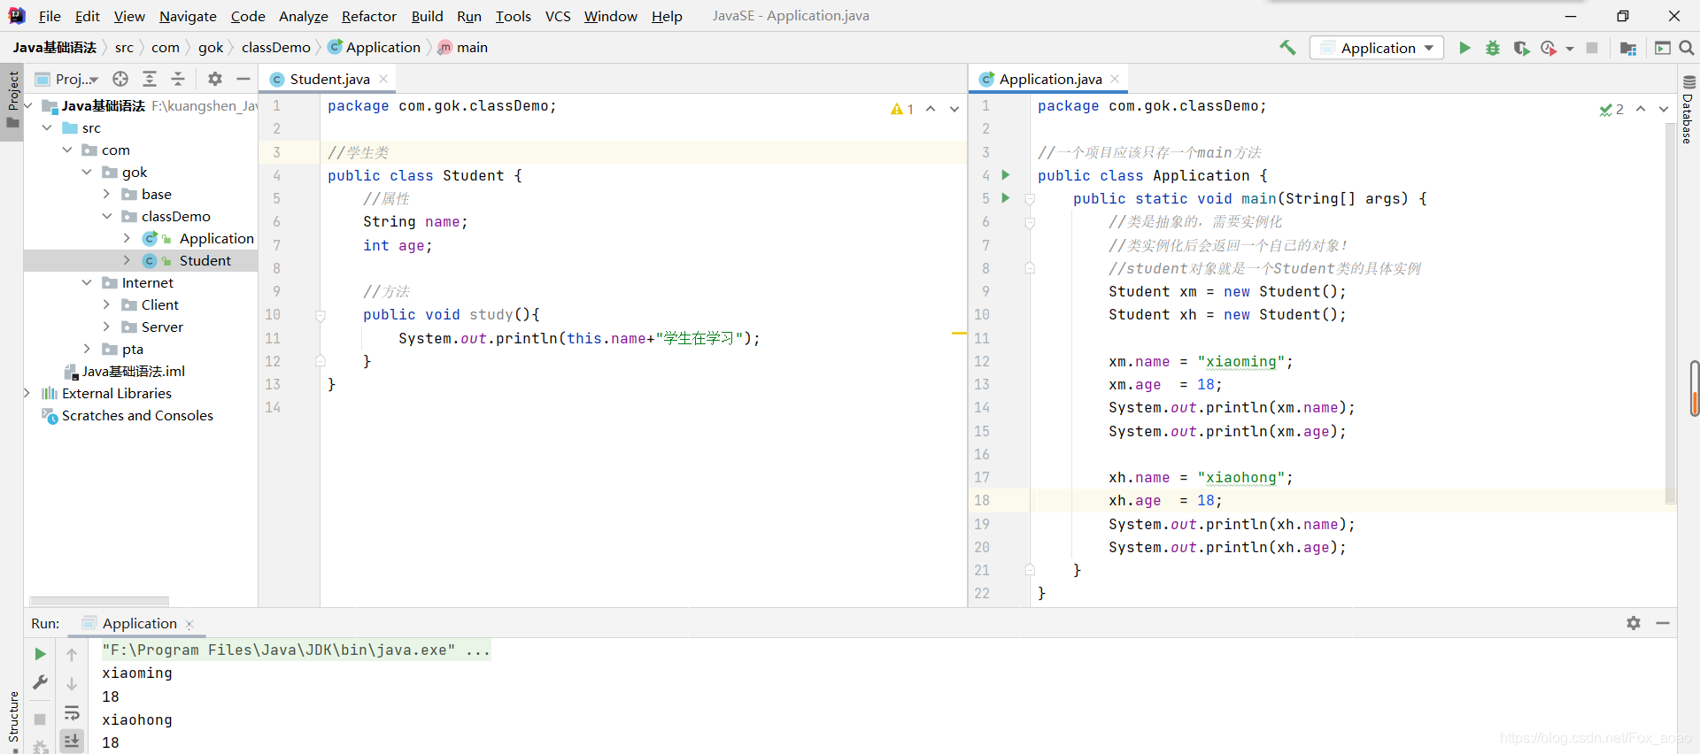This screenshot has width=1700, height=754.
Task: Close the Application.java tab
Action: (x=1115, y=79)
